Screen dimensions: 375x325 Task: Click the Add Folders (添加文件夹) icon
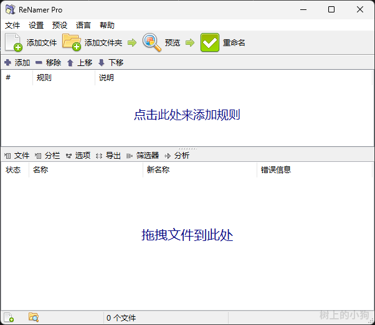(72, 42)
